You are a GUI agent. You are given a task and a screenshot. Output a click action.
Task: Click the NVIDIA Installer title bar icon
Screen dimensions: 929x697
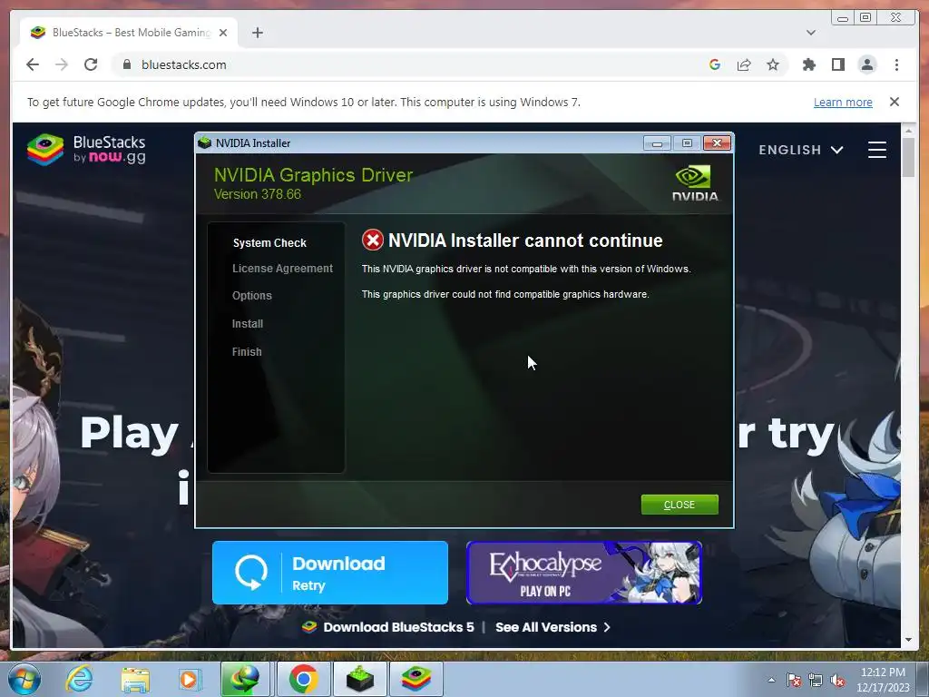[205, 142]
